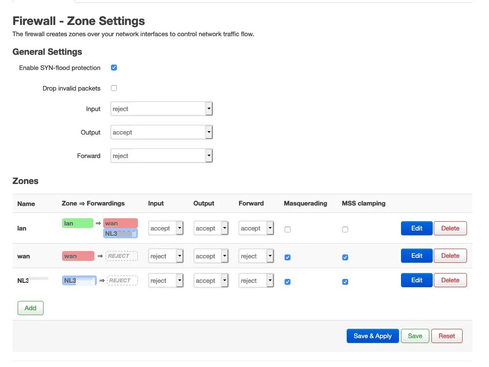Click the Save button without applying
489x367 pixels.
tap(415, 336)
